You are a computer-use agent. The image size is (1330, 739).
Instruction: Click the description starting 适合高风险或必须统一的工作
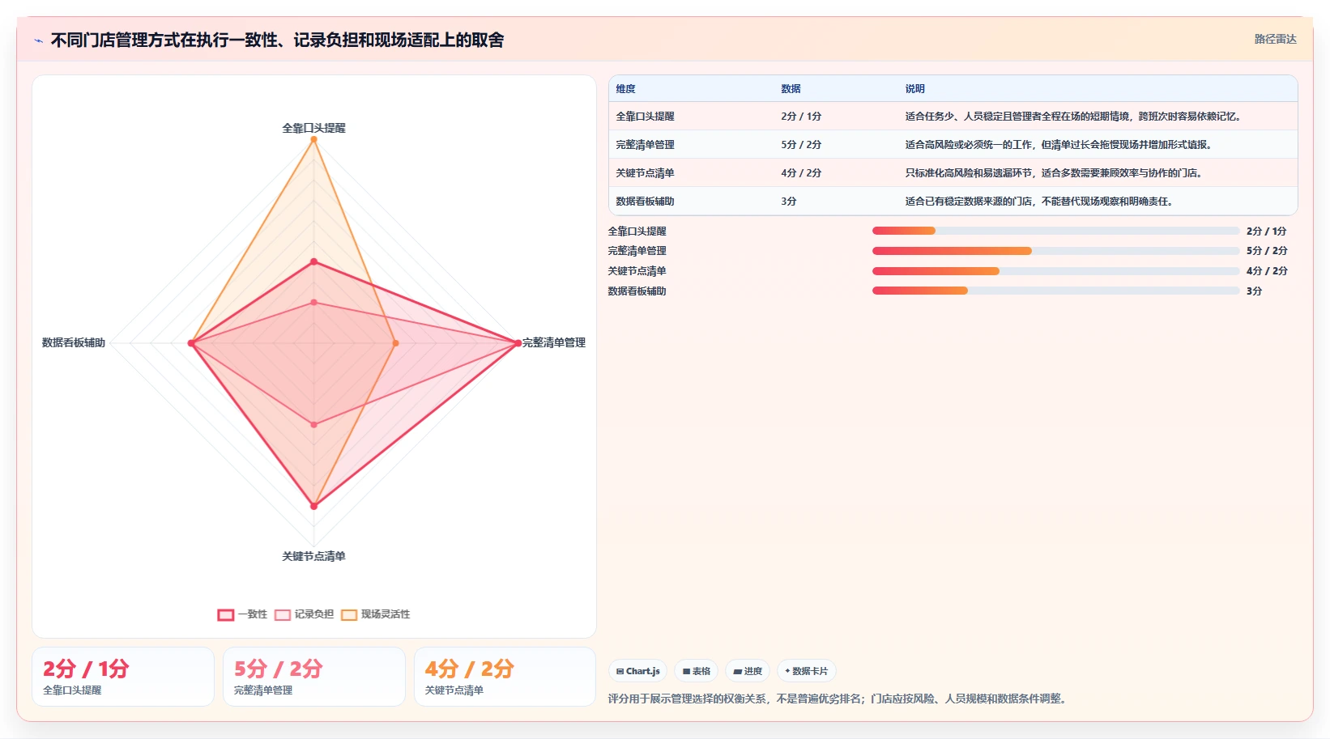1059,145
